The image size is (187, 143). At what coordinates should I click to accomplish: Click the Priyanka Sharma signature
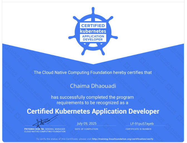coord(45,122)
